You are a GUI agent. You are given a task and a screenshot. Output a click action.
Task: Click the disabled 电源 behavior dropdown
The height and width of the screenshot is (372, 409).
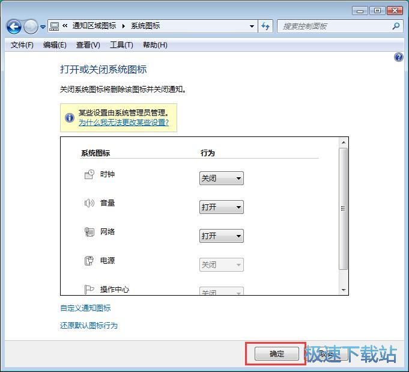point(222,264)
